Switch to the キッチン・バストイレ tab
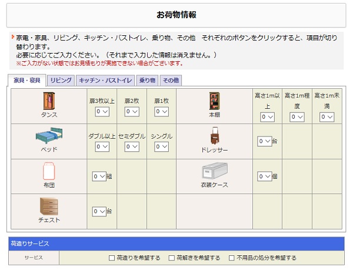The height and width of the screenshot is (270, 353). pos(105,81)
